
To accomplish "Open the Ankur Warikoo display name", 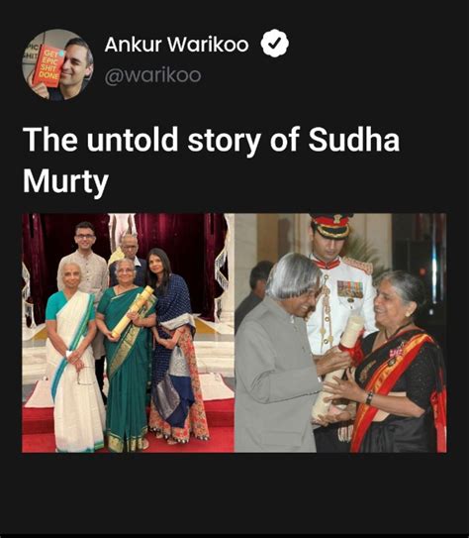I will pyautogui.click(x=176, y=45).
